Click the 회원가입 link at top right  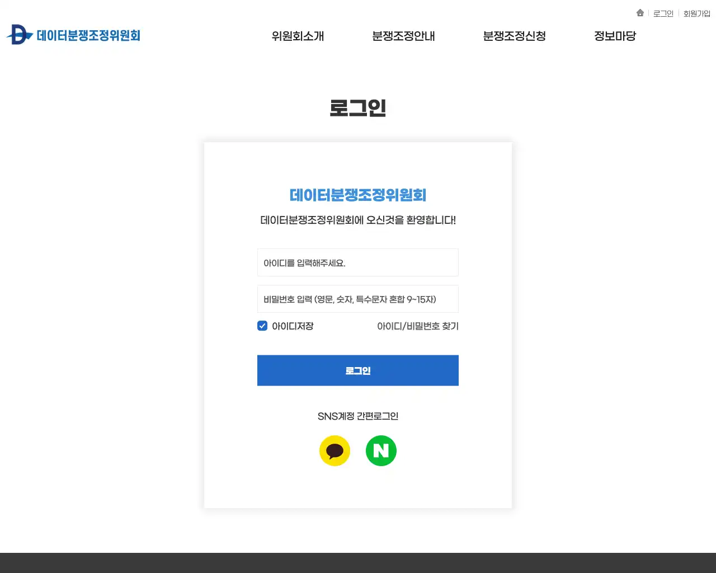(696, 13)
